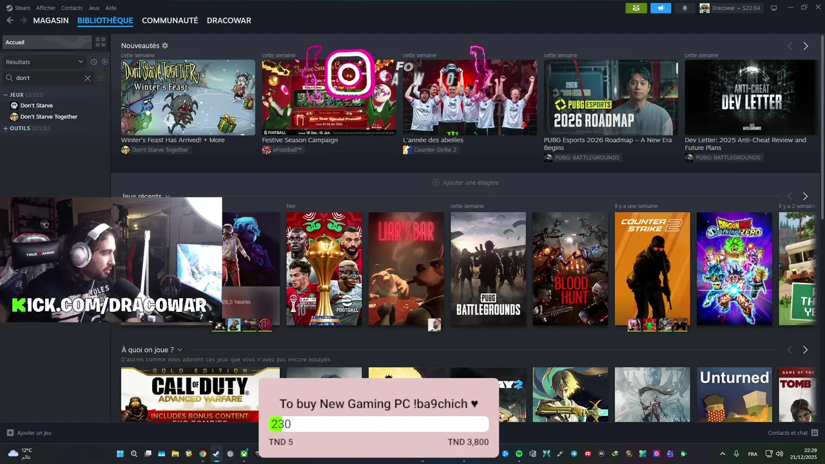This screenshot has width=825, height=464.
Task: Open L'année des abeilles news
Action: click(x=433, y=140)
